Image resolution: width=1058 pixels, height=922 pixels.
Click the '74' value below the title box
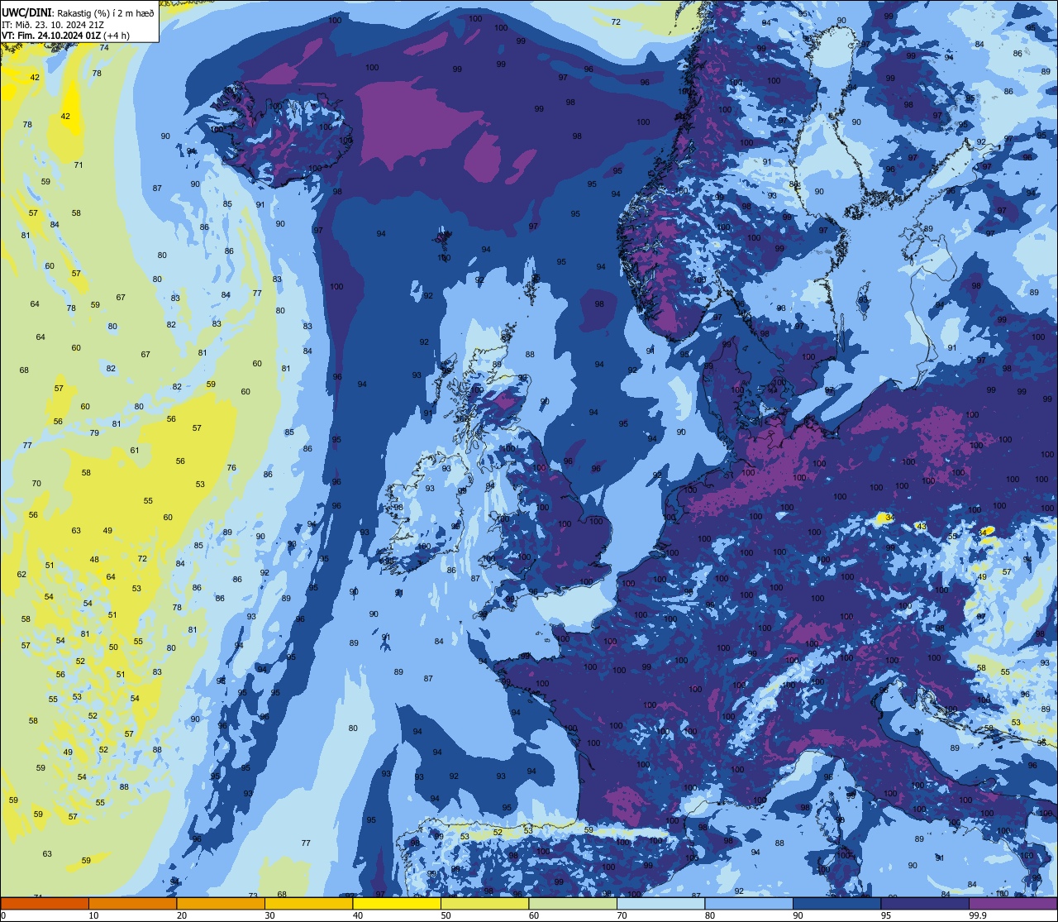pyautogui.click(x=104, y=48)
